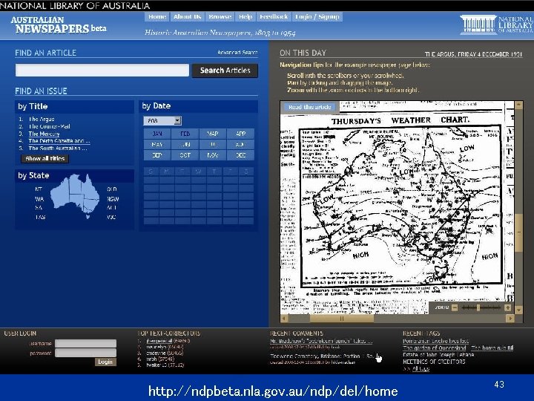Click the National Library of Australia logo
Viewport: 534px width, 401px height.
496,25
